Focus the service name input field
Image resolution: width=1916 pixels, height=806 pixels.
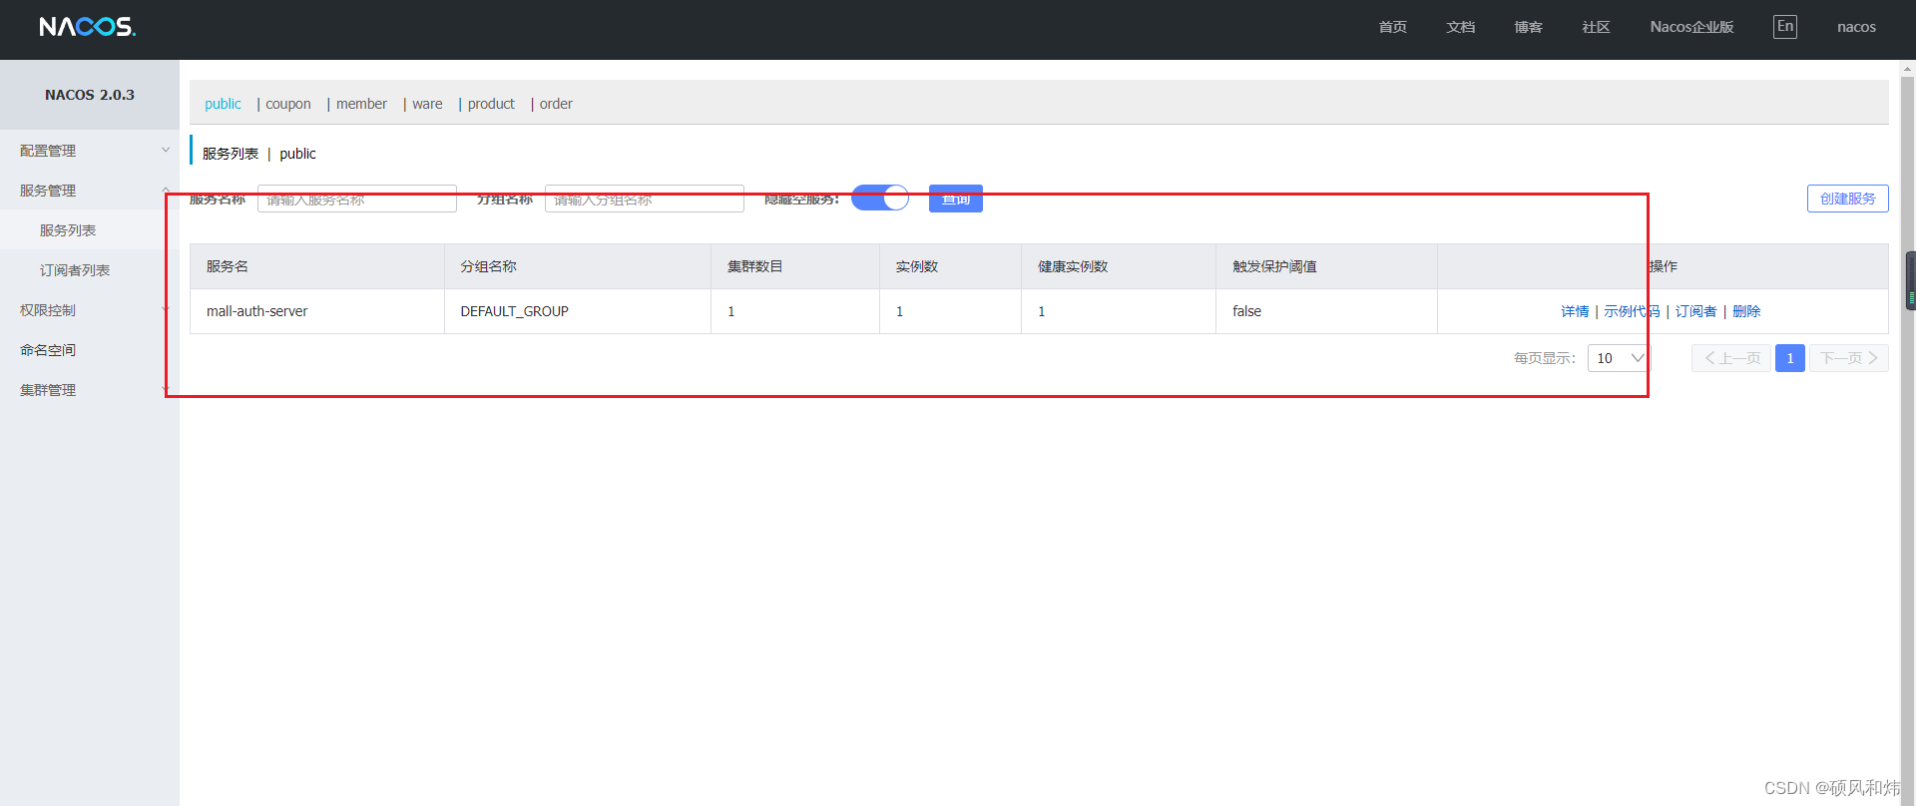357,199
